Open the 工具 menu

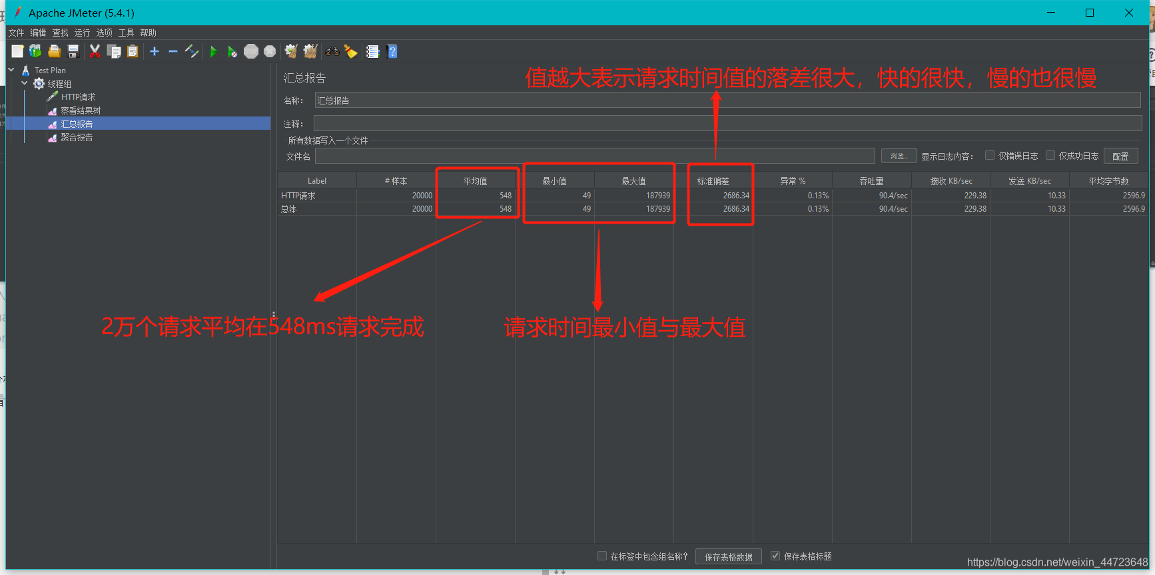126,33
